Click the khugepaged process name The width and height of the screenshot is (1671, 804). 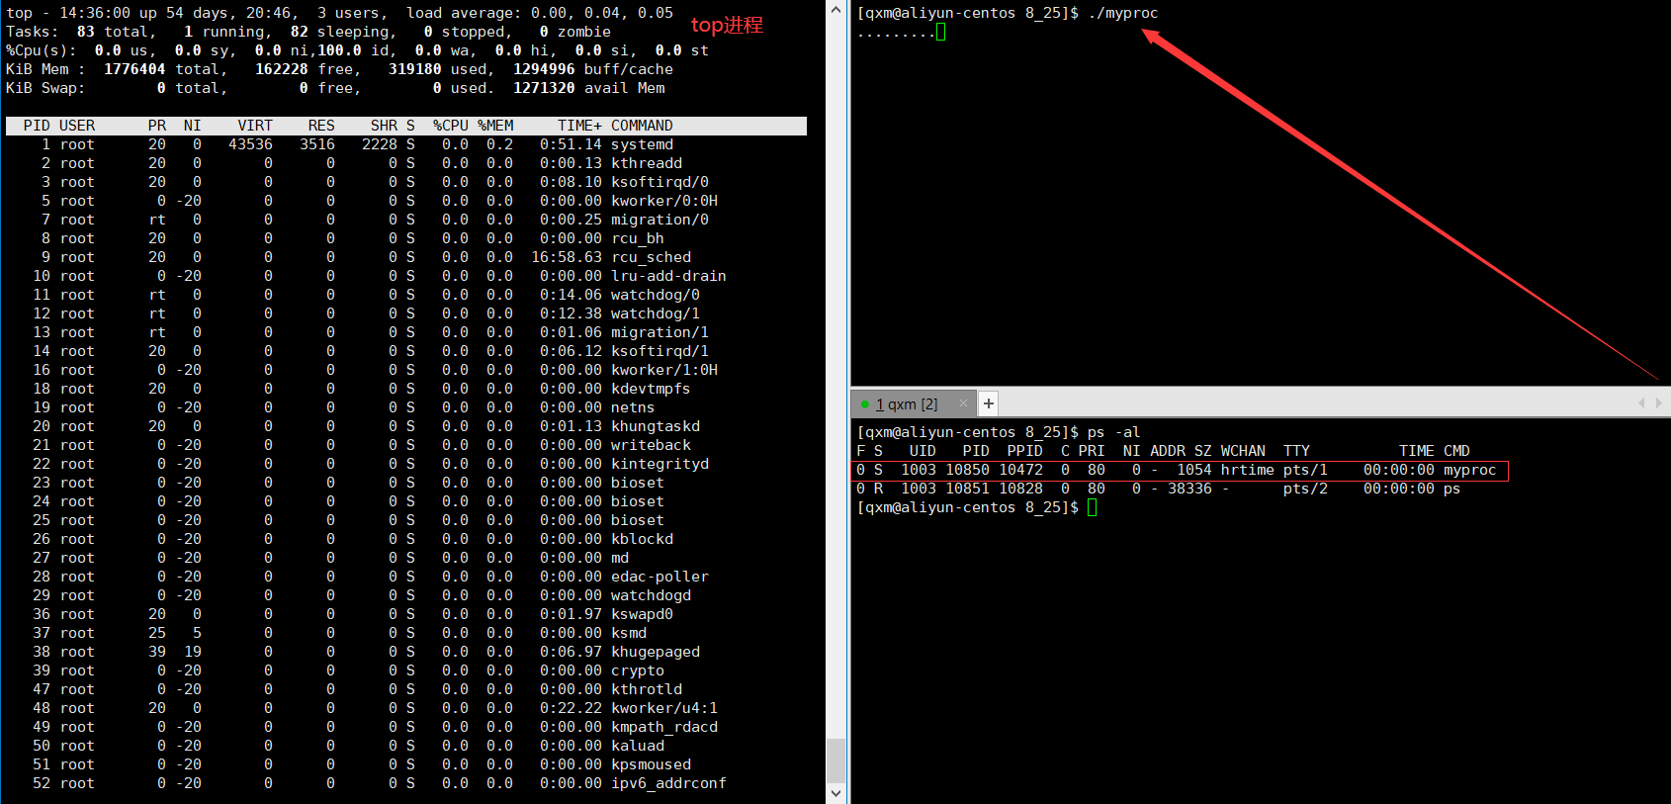(656, 652)
